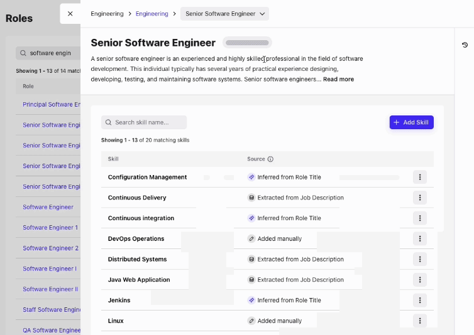Open kebab menu for Continuous integration
The image size is (474, 335).
(x=420, y=218)
